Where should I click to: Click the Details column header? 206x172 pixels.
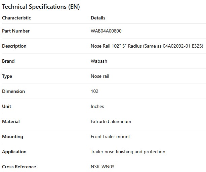click(98, 18)
